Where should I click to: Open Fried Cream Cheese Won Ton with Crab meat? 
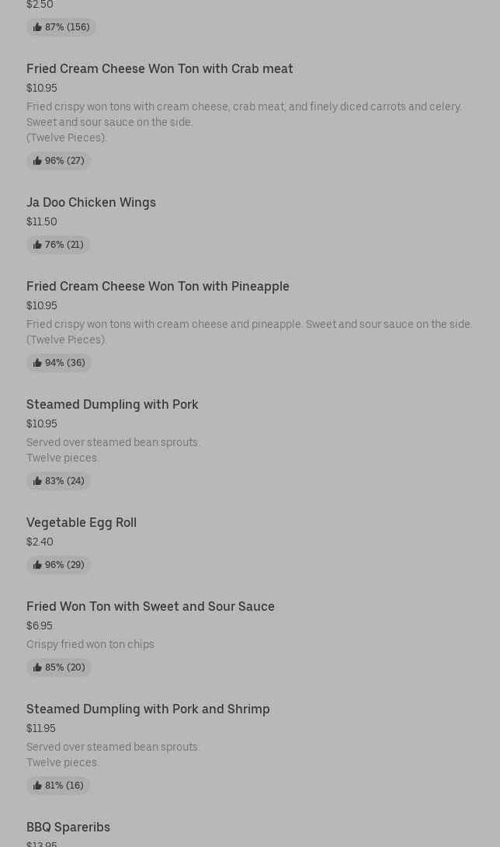point(159,69)
